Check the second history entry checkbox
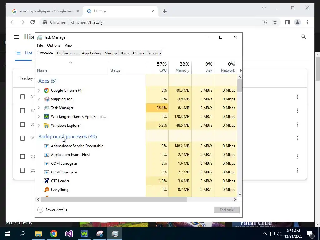The width and height of the screenshot is (320, 240). coord(22,111)
